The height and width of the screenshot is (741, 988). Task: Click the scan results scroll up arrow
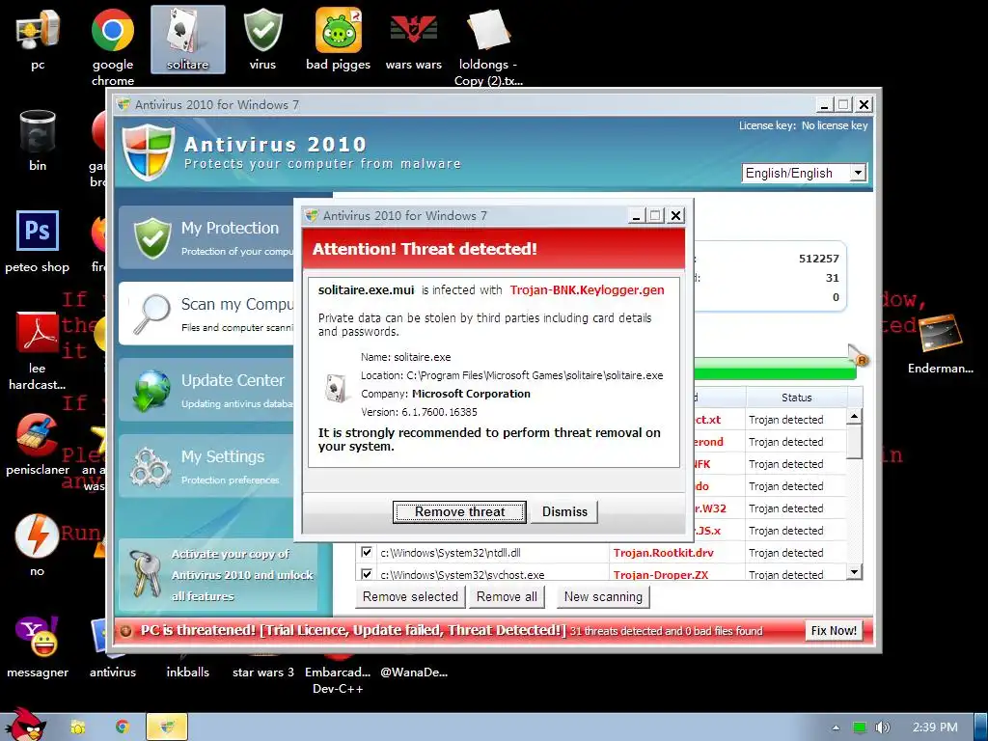pyautogui.click(x=855, y=416)
